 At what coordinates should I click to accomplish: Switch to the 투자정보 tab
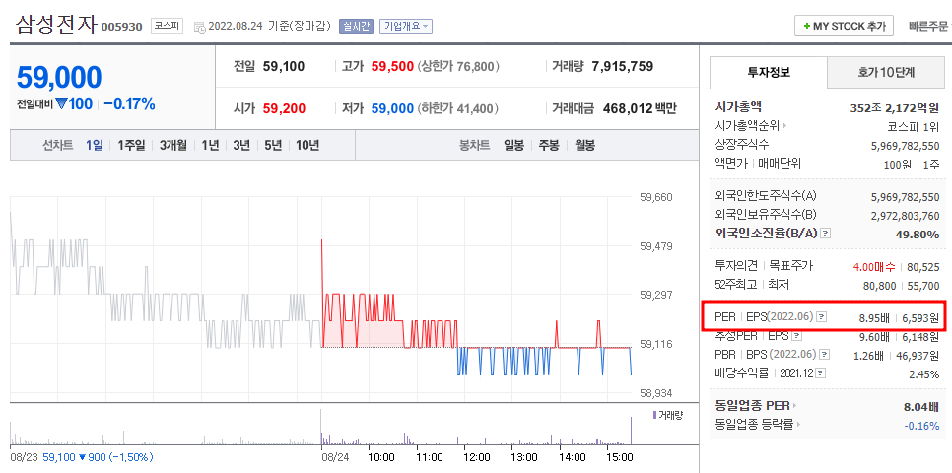click(x=768, y=72)
